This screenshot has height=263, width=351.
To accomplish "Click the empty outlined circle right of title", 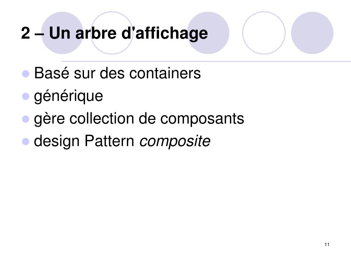I will (x=264, y=33).
